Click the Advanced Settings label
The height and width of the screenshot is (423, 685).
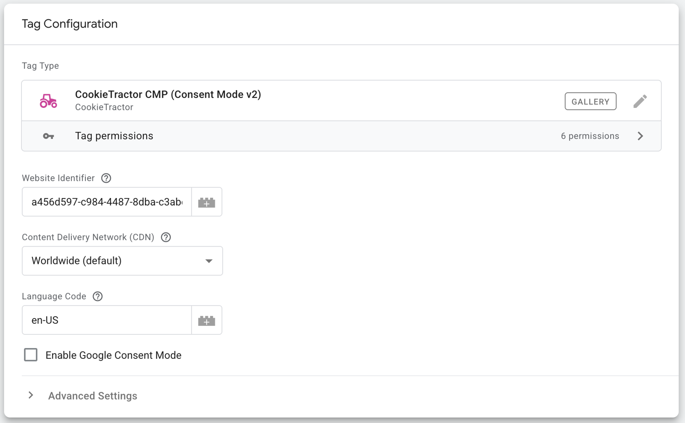click(x=92, y=396)
